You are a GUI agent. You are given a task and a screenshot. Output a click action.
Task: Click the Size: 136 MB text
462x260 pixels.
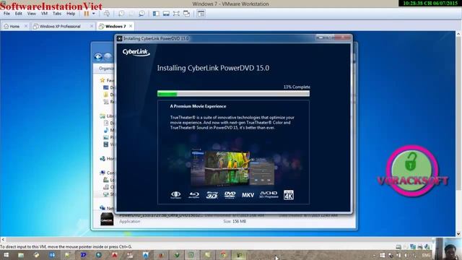pyautogui.click(x=235, y=222)
